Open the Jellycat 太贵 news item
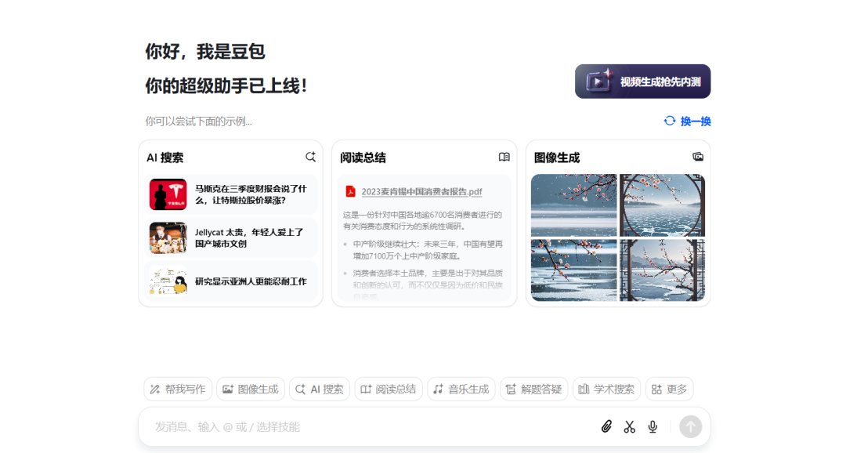Screen dimensions: 846x453 click(x=231, y=237)
